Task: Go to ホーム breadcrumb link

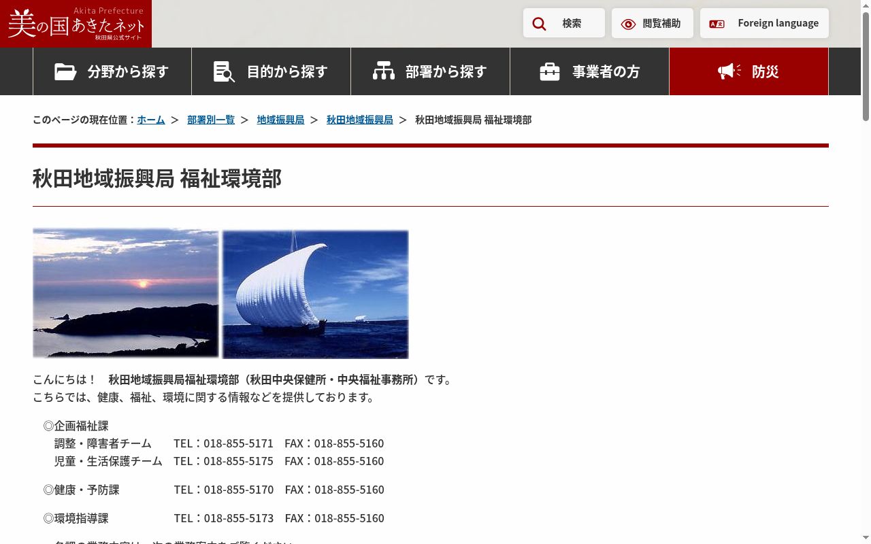Action: [151, 120]
